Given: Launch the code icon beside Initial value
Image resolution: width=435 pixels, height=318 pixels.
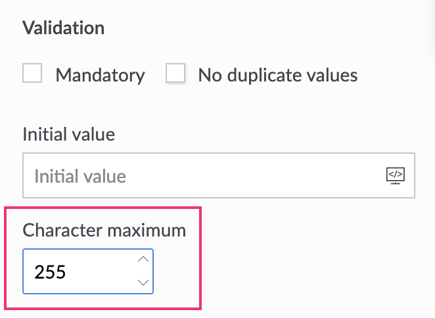Looking at the screenshot, I should (395, 175).
